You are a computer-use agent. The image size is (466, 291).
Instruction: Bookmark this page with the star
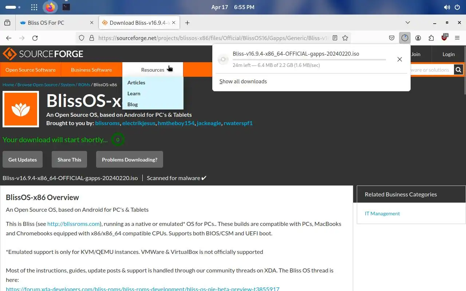pos(345,38)
